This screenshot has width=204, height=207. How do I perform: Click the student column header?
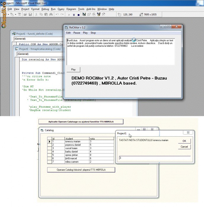(77, 138)
